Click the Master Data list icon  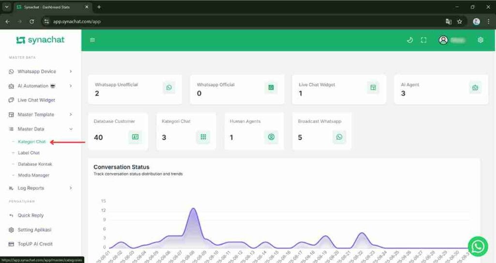(x=11, y=129)
